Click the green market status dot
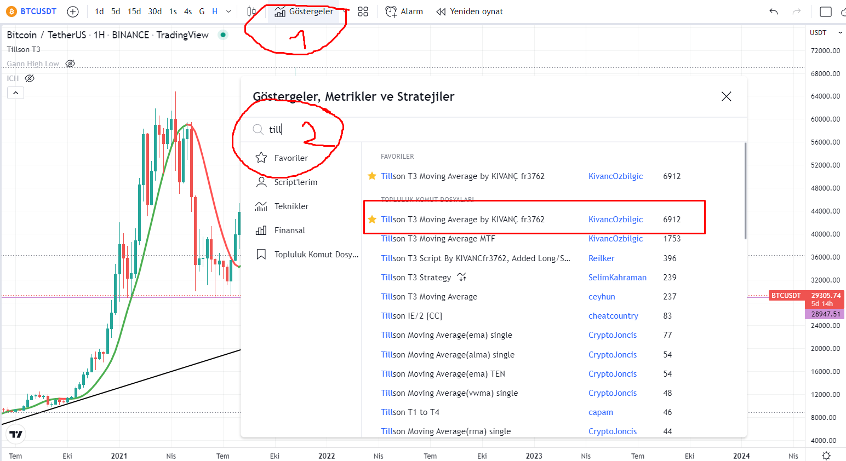846x461 pixels. coord(223,35)
